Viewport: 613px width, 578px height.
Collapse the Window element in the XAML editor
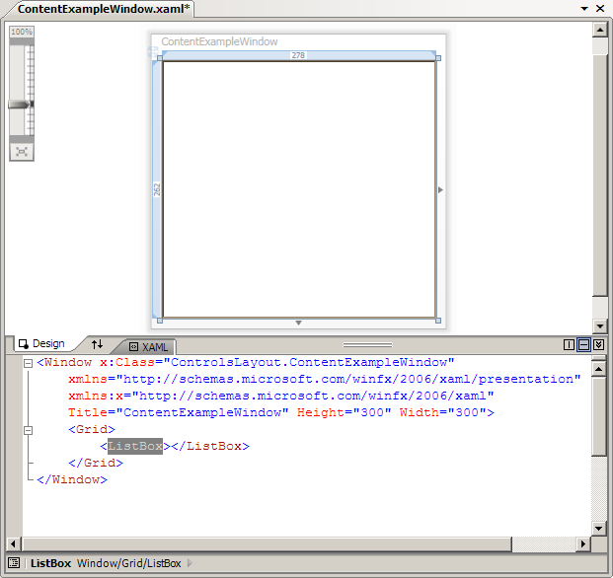tap(28, 363)
